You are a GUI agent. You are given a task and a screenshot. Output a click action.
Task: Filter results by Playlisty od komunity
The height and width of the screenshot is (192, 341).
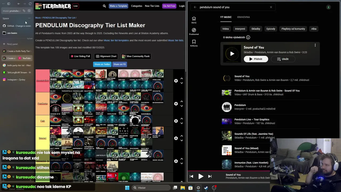click(x=293, y=29)
